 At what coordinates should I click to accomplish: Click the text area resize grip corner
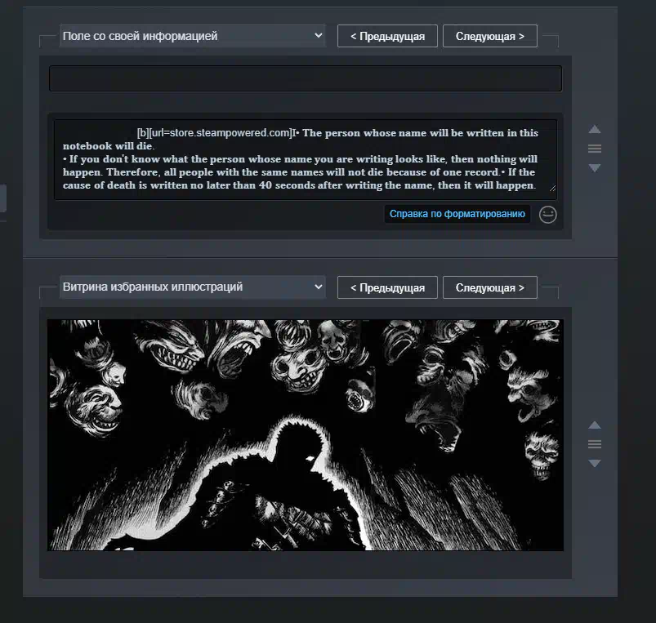pos(553,189)
